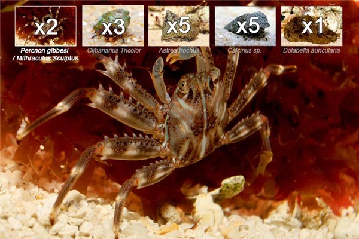Click the 'Calcinus sp.' caption

point(244,51)
